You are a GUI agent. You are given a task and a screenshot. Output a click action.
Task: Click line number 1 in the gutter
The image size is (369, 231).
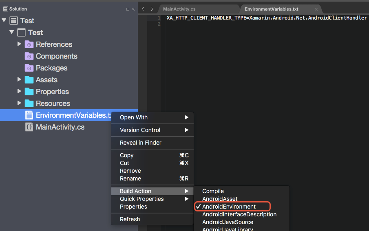(159, 18)
